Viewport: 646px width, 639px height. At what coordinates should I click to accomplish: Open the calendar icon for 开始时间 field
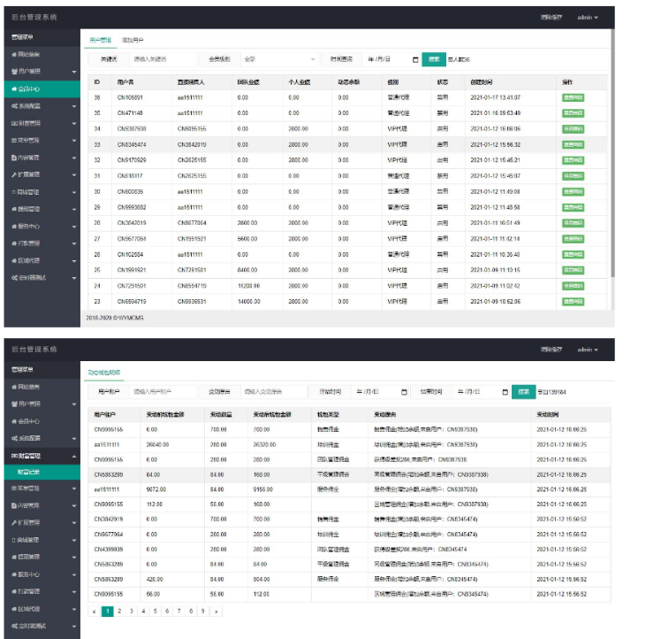coord(404,391)
